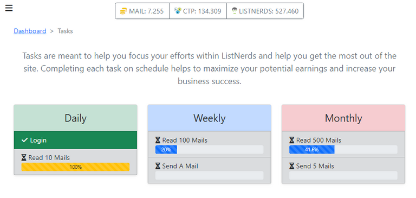Open the hamburger navigation menu

click(x=9, y=8)
